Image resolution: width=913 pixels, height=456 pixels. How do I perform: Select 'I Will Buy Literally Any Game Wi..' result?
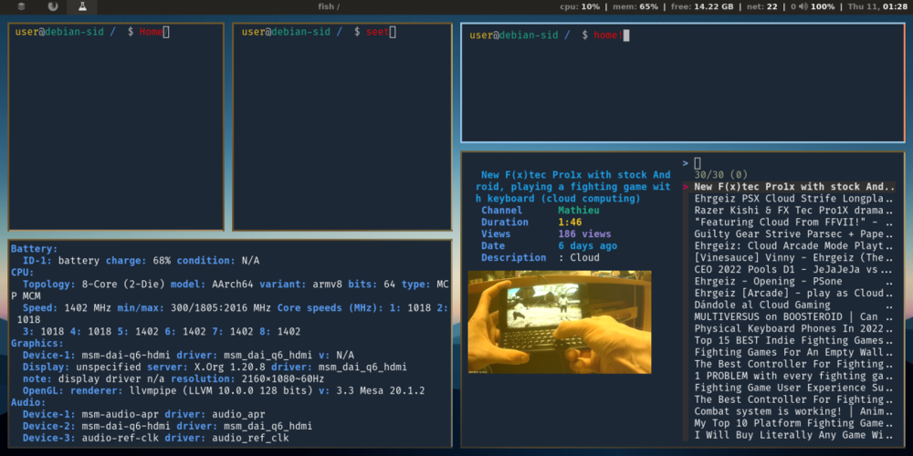pos(793,435)
